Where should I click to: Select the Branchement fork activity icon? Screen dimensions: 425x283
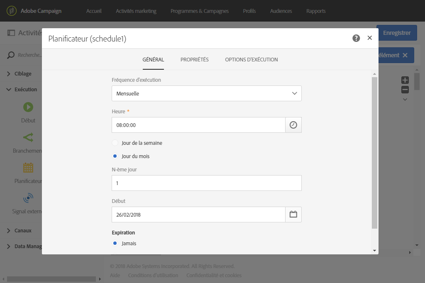point(28,137)
